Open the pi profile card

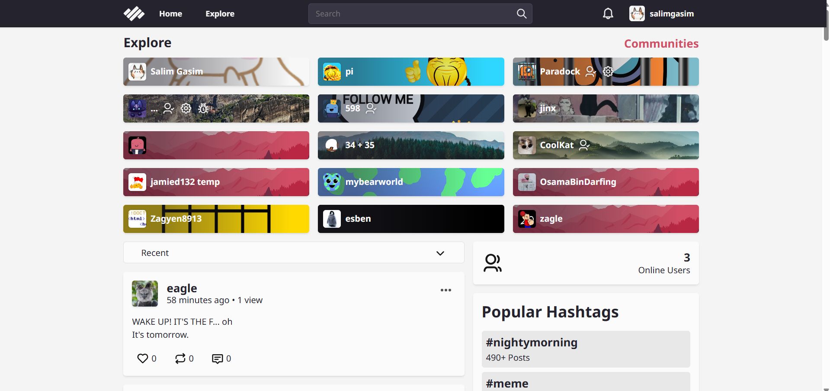coord(411,71)
